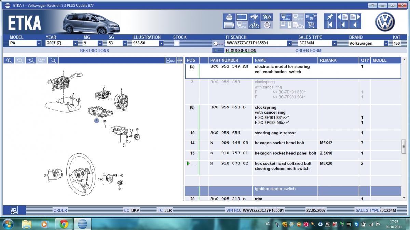The height and width of the screenshot is (230, 410).
Task: Select the zoom-to-area magnifier tool
Action: pos(31,60)
